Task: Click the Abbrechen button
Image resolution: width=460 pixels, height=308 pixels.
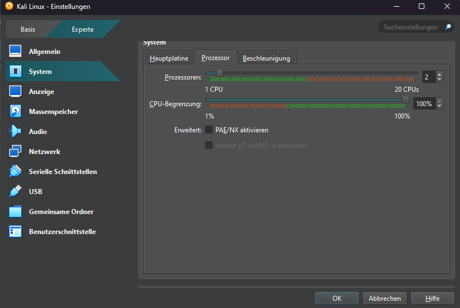Action: (x=385, y=299)
